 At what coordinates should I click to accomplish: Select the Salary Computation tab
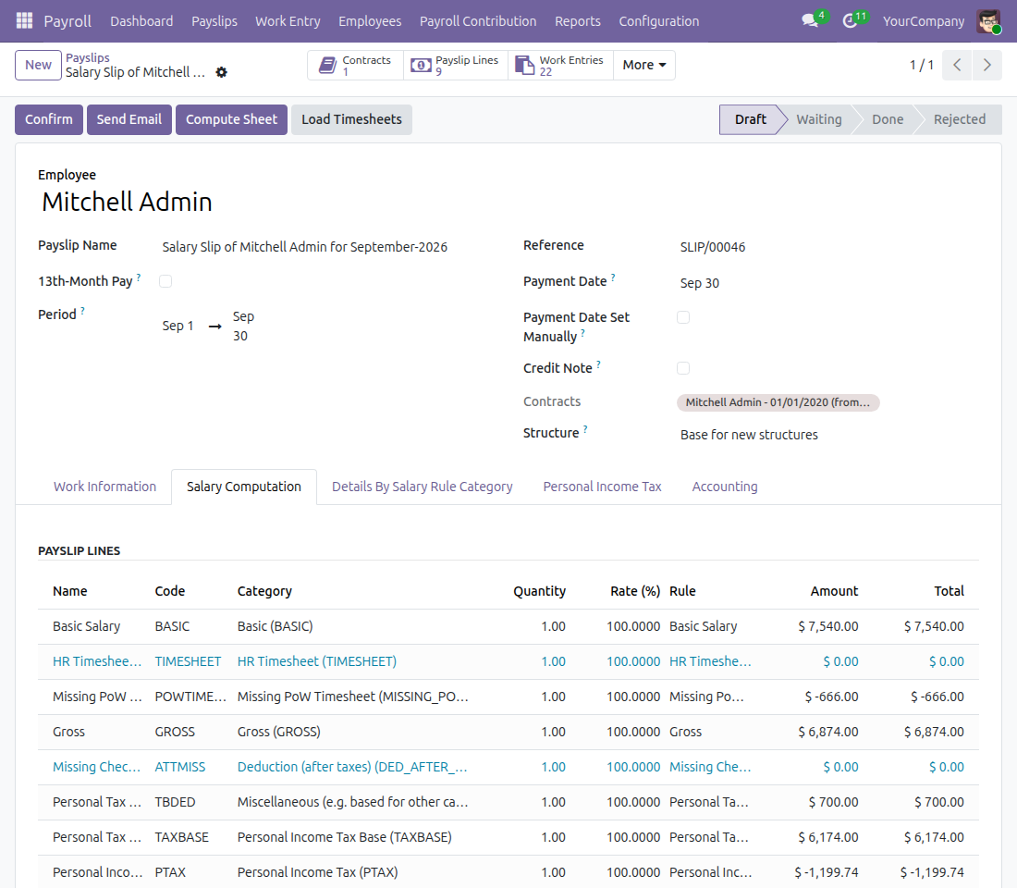(x=244, y=487)
